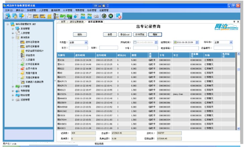
Task: Click the 删除 button
Action: 80,35
